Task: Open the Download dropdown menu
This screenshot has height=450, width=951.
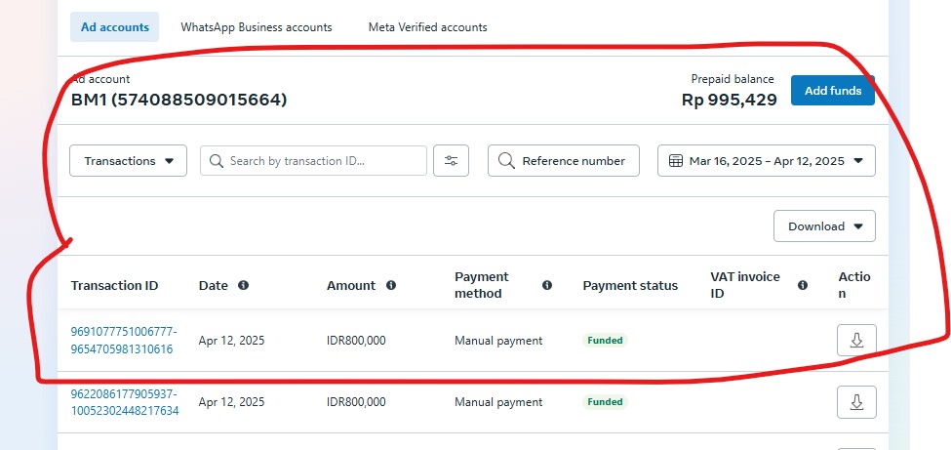Action: pyautogui.click(x=824, y=226)
